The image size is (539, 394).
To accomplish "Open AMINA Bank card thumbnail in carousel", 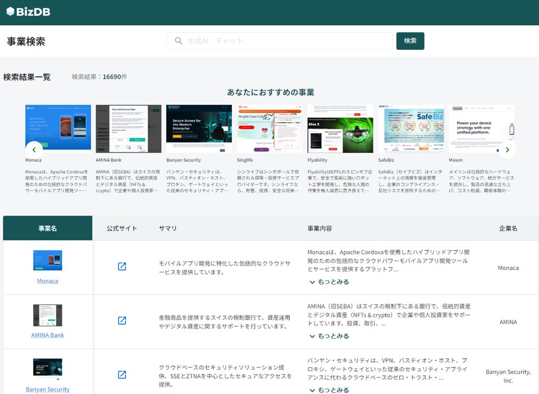I will point(129,129).
